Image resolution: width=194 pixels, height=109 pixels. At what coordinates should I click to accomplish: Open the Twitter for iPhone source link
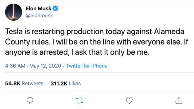point(87,66)
